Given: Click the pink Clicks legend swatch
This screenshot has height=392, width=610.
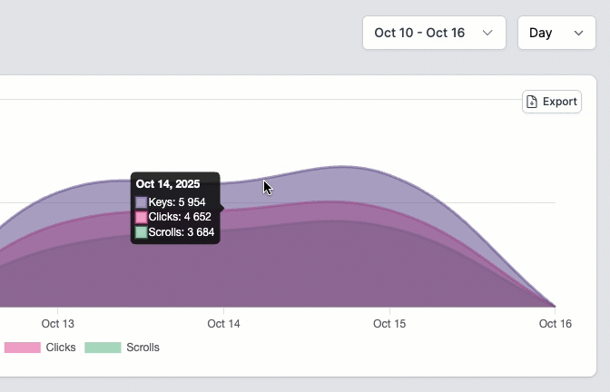Looking at the screenshot, I should coord(23,348).
